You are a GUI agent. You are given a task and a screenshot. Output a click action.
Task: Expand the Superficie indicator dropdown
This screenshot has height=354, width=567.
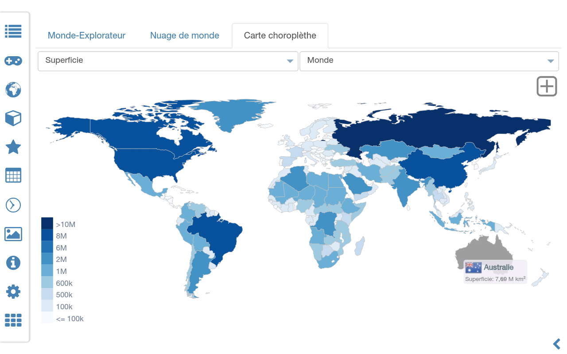168,61
